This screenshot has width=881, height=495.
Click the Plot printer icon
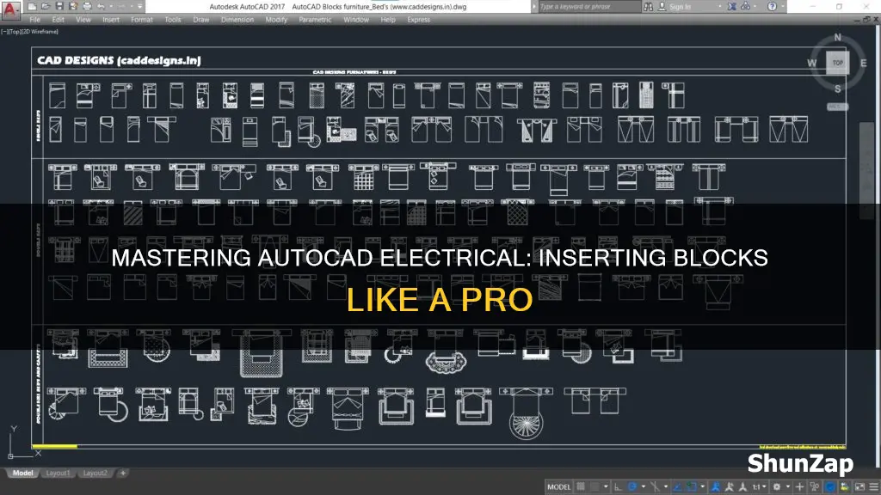(87, 7)
